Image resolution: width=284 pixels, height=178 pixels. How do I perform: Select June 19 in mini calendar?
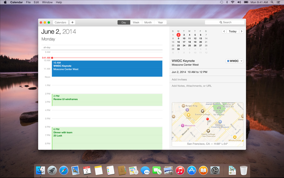[x=195, y=42]
